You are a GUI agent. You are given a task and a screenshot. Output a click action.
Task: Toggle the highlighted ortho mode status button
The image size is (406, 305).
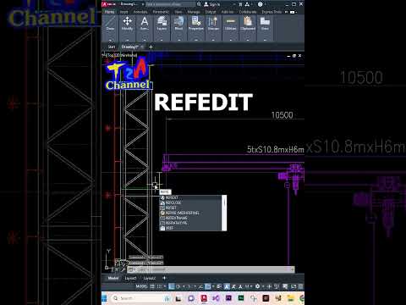pyautogui.click(x=172, y=286)
